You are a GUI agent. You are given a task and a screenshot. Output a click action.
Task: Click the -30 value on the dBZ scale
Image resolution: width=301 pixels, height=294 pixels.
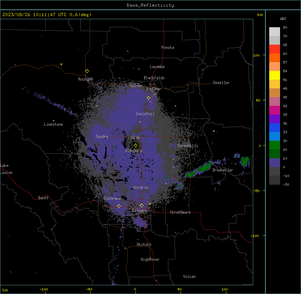tap(286, 184)
